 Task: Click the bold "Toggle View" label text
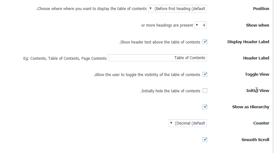tap(257, 74)
